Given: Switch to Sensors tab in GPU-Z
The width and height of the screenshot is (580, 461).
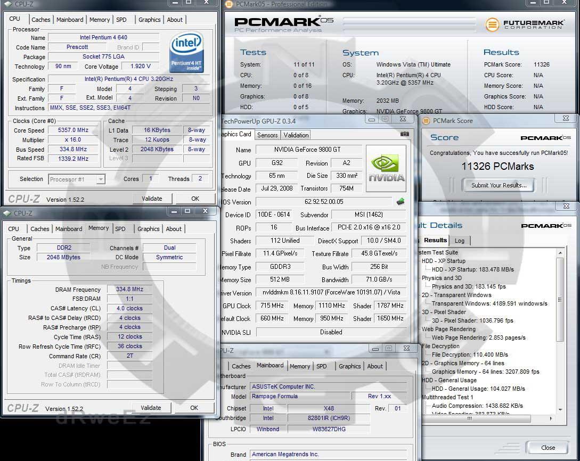Looking at the screenshot, I should pyautogui.click(x=267, y=135).
